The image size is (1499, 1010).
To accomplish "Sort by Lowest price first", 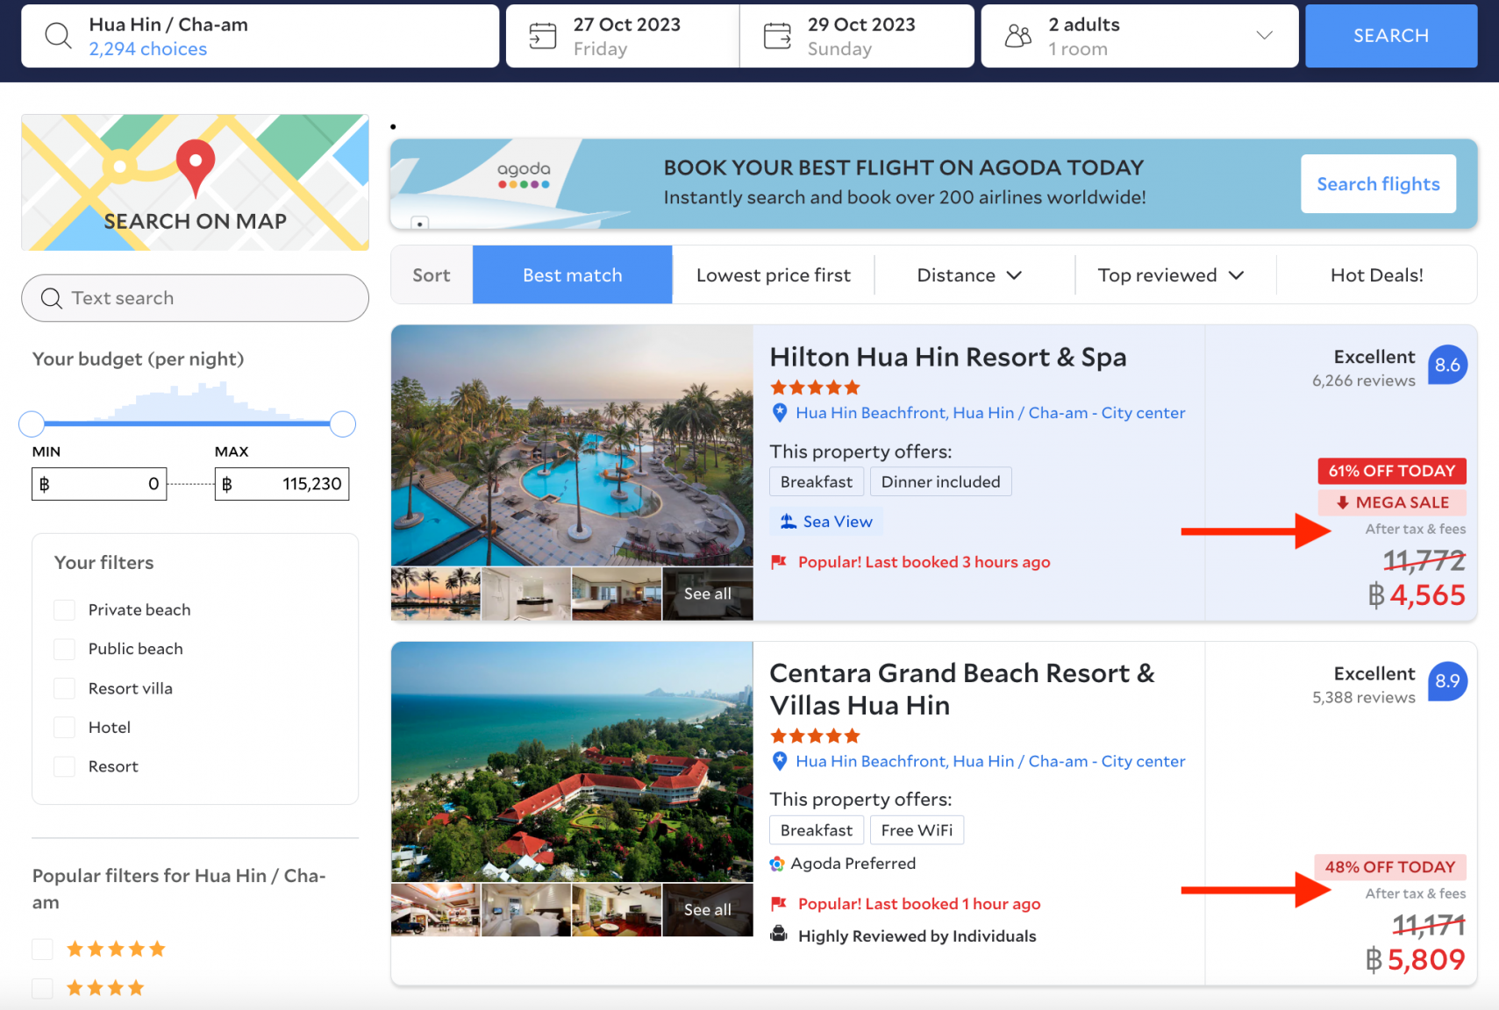I will tap(773, 275).
